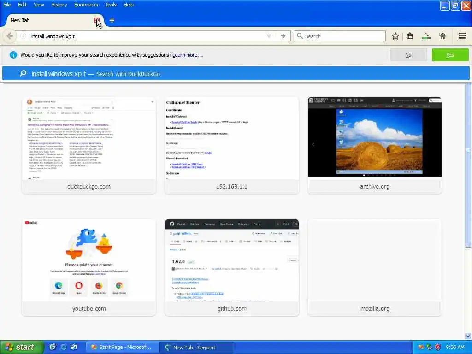
Task: Open the File menu
Action: pos(7,5)
